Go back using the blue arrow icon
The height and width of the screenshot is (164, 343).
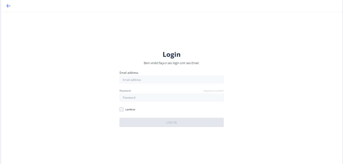point(8,6)
